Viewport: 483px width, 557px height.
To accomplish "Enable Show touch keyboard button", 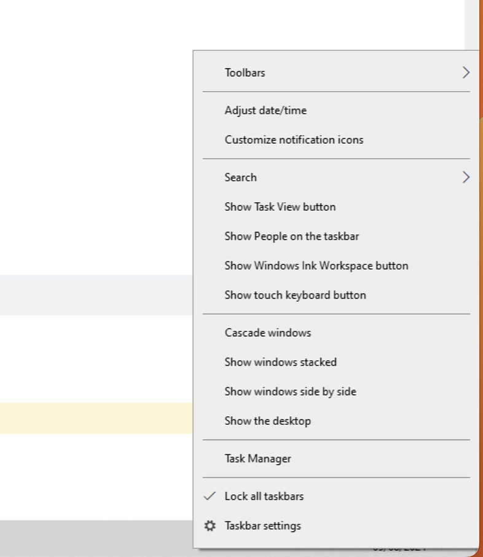I will coord(296,295).
